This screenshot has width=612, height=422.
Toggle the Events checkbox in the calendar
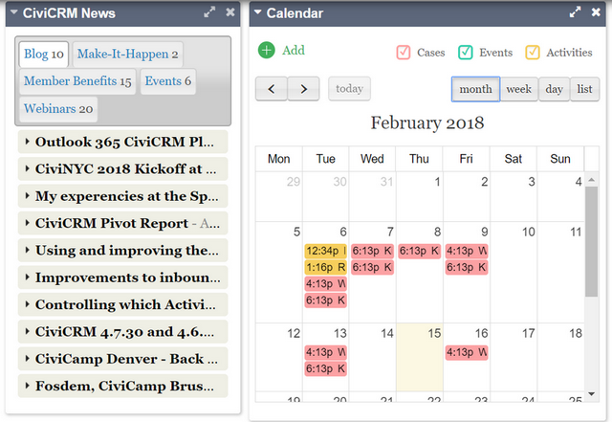click(x=466, y=53)
